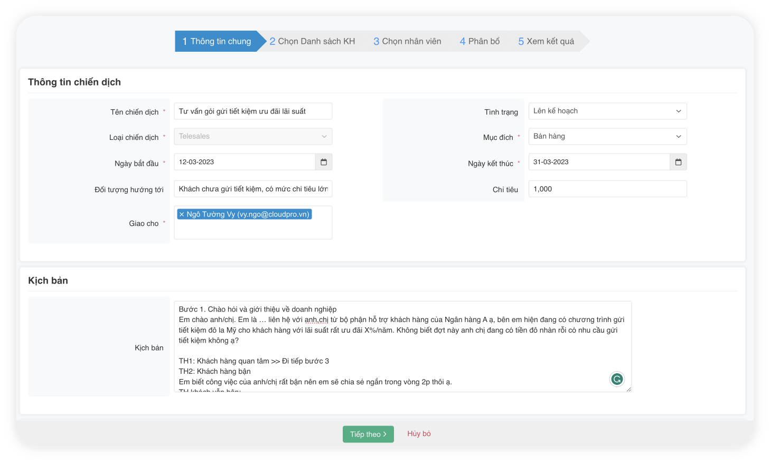Click the script line starting 'TH1: Khách hàng quan tâm'
This screenshot has height=463, width=770.
pos(253,361)
